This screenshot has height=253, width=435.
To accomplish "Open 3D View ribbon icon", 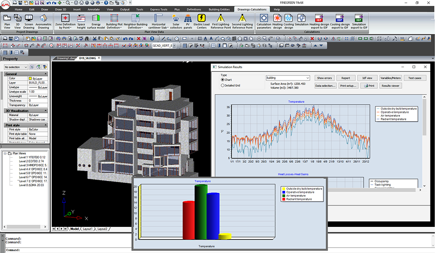I will click(x=17, y=22).
